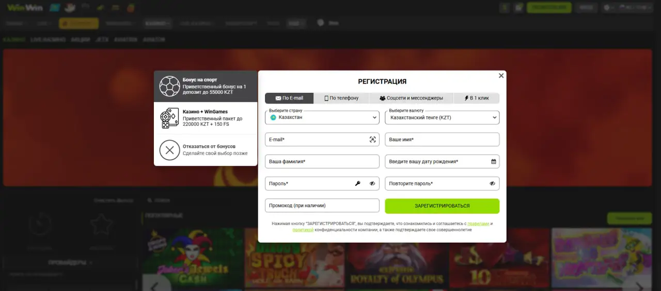Click the key icon to generate password
The width and height of the screenshot is (661, 291).
click(357, 184)
